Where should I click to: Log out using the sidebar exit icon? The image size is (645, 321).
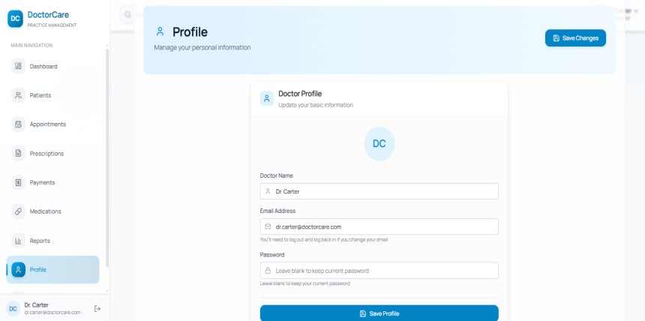97,308
